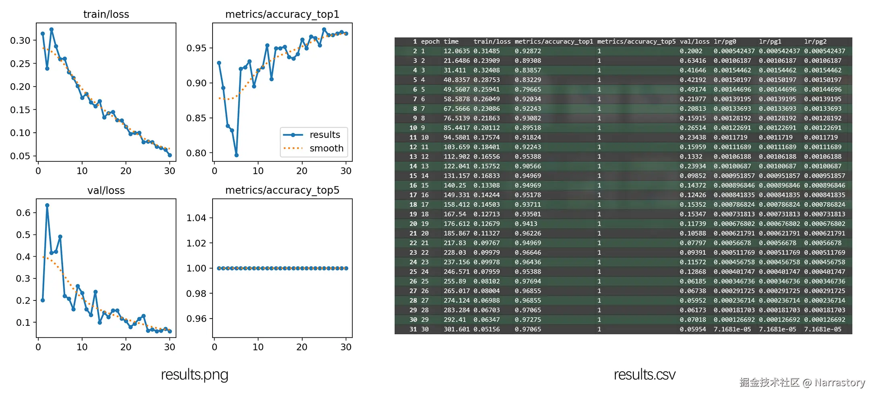
Task: Click the time cell value 301.601
Action: (x=457, y=329)
